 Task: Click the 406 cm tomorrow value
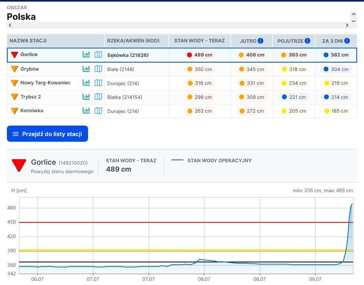(x=252, y=55)
